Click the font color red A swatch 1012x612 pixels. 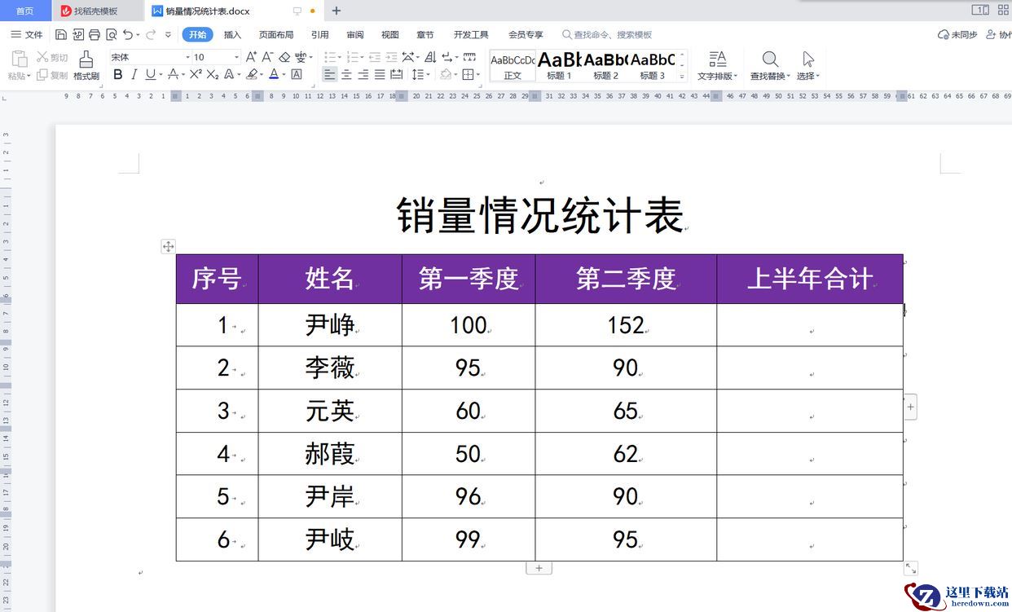[273, 74]
